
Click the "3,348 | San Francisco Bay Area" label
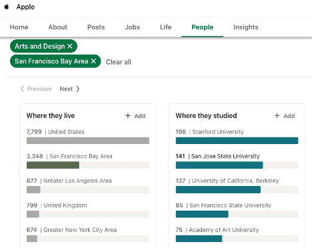[x=69, y=156]
